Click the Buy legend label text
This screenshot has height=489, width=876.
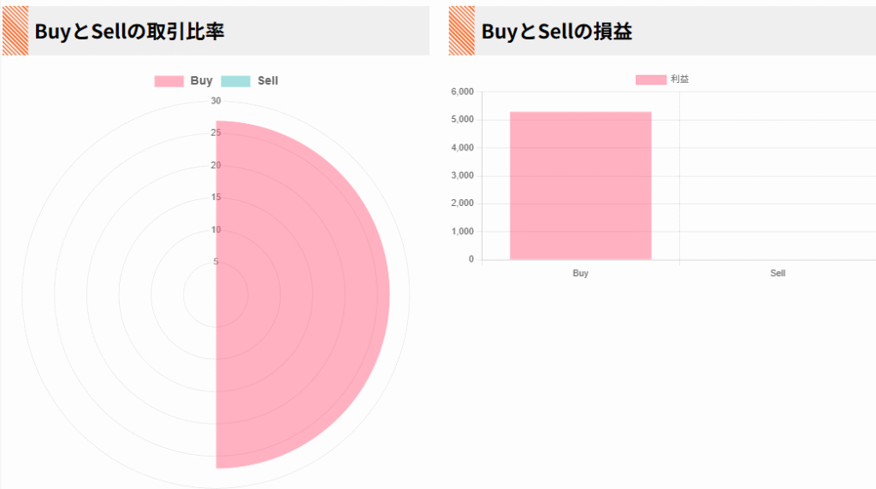click(201, 81)
